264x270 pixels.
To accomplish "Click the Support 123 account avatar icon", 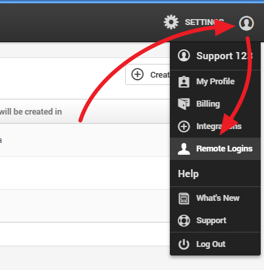I will click(184, 55).
